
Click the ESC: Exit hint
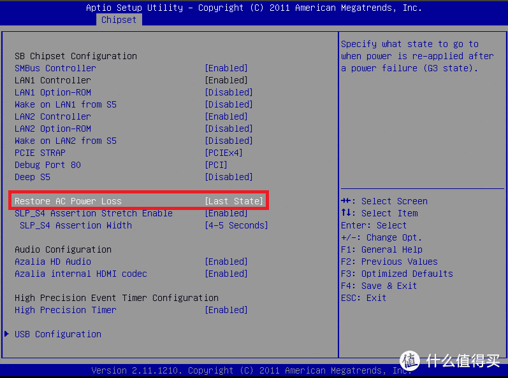pyautogui.click(x=363, y=298)
